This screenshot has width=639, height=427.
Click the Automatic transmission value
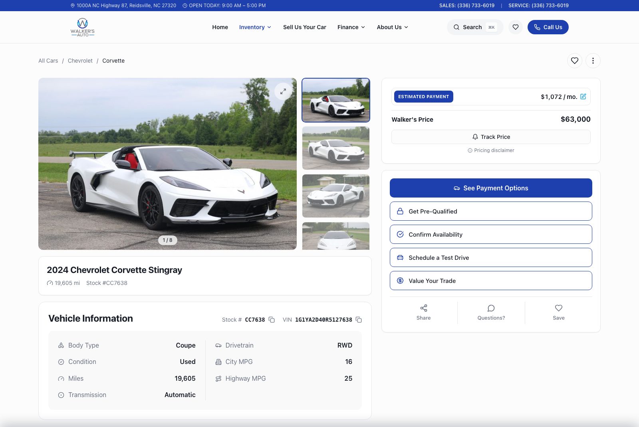click(180, 395)
